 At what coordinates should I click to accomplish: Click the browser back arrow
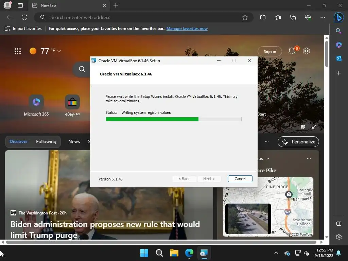pos(10,17)
